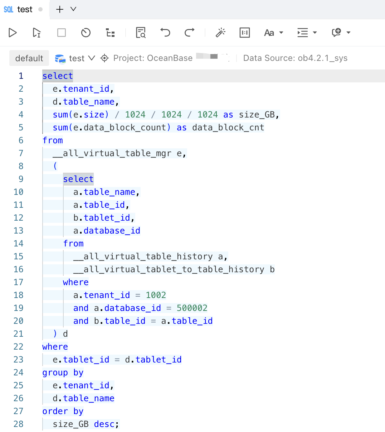Run SQL pre-check via document magnifier icon
The image size is (385, 432).
141,33
